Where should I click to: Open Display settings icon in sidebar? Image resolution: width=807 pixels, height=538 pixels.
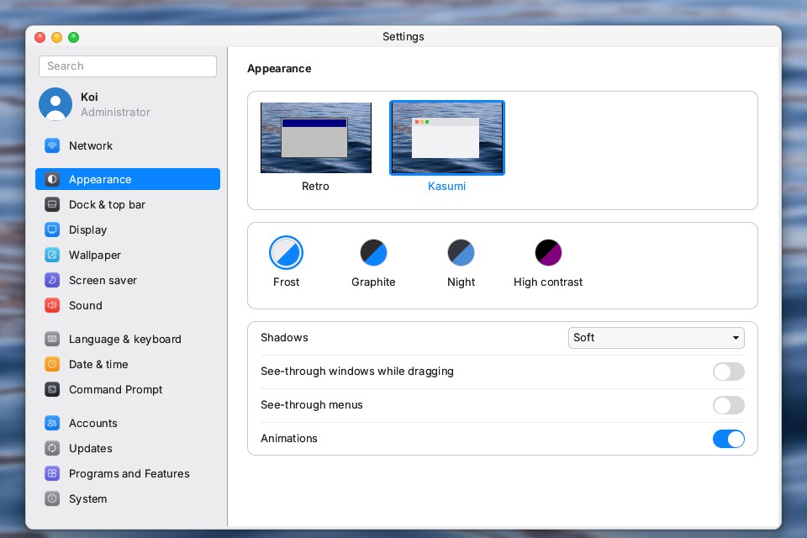pos(52,229)
